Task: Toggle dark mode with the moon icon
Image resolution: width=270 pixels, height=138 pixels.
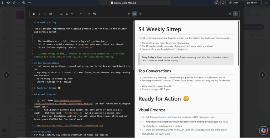Action: 229,14
